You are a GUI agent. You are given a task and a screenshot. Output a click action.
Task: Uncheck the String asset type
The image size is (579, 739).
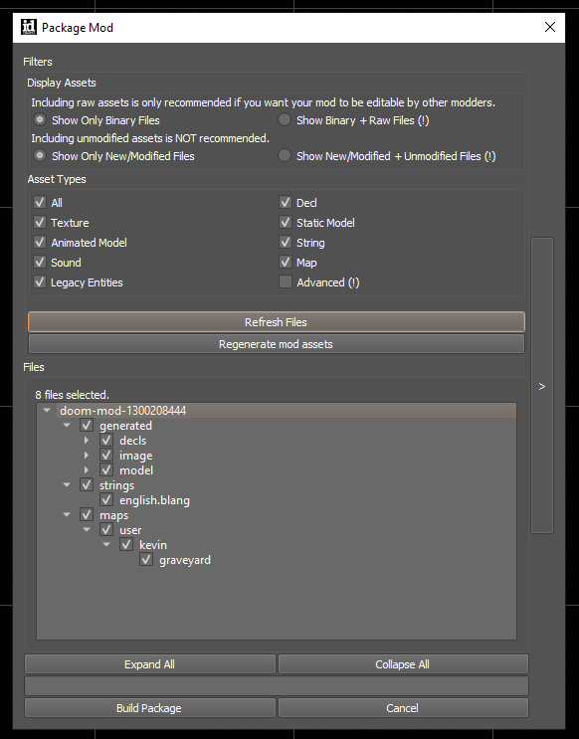[286, 243]
